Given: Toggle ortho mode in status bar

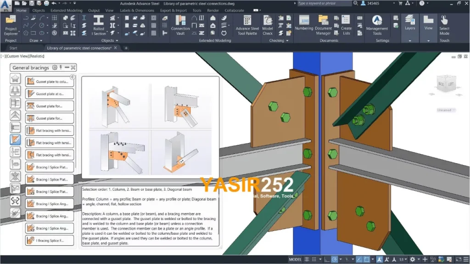Looking at the screenshot, I should pos(327,259).
